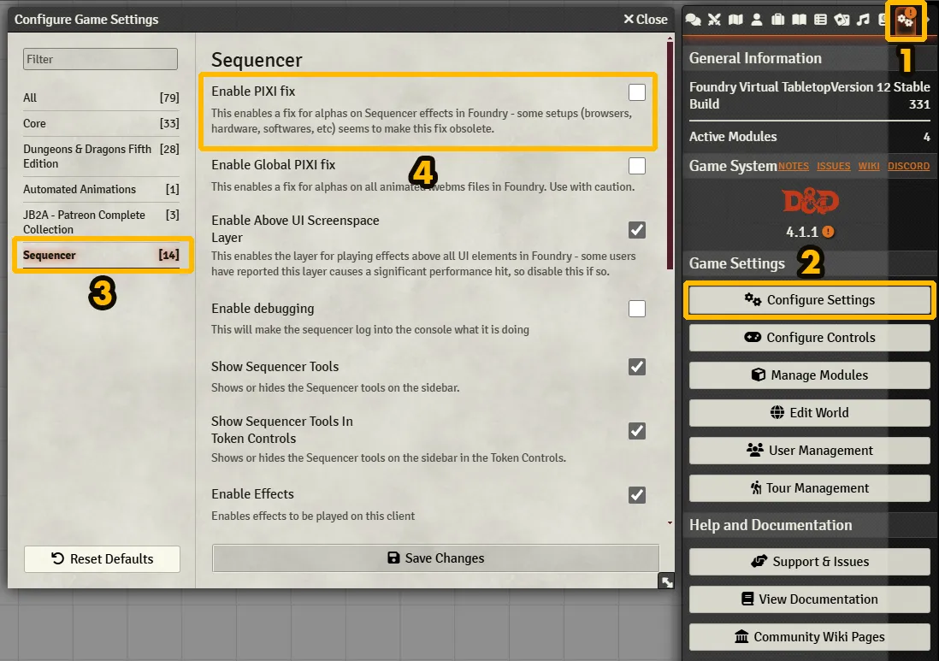This screenshot has height=661, width=939.
Task: Select the Core settings category
Action: 101,123
